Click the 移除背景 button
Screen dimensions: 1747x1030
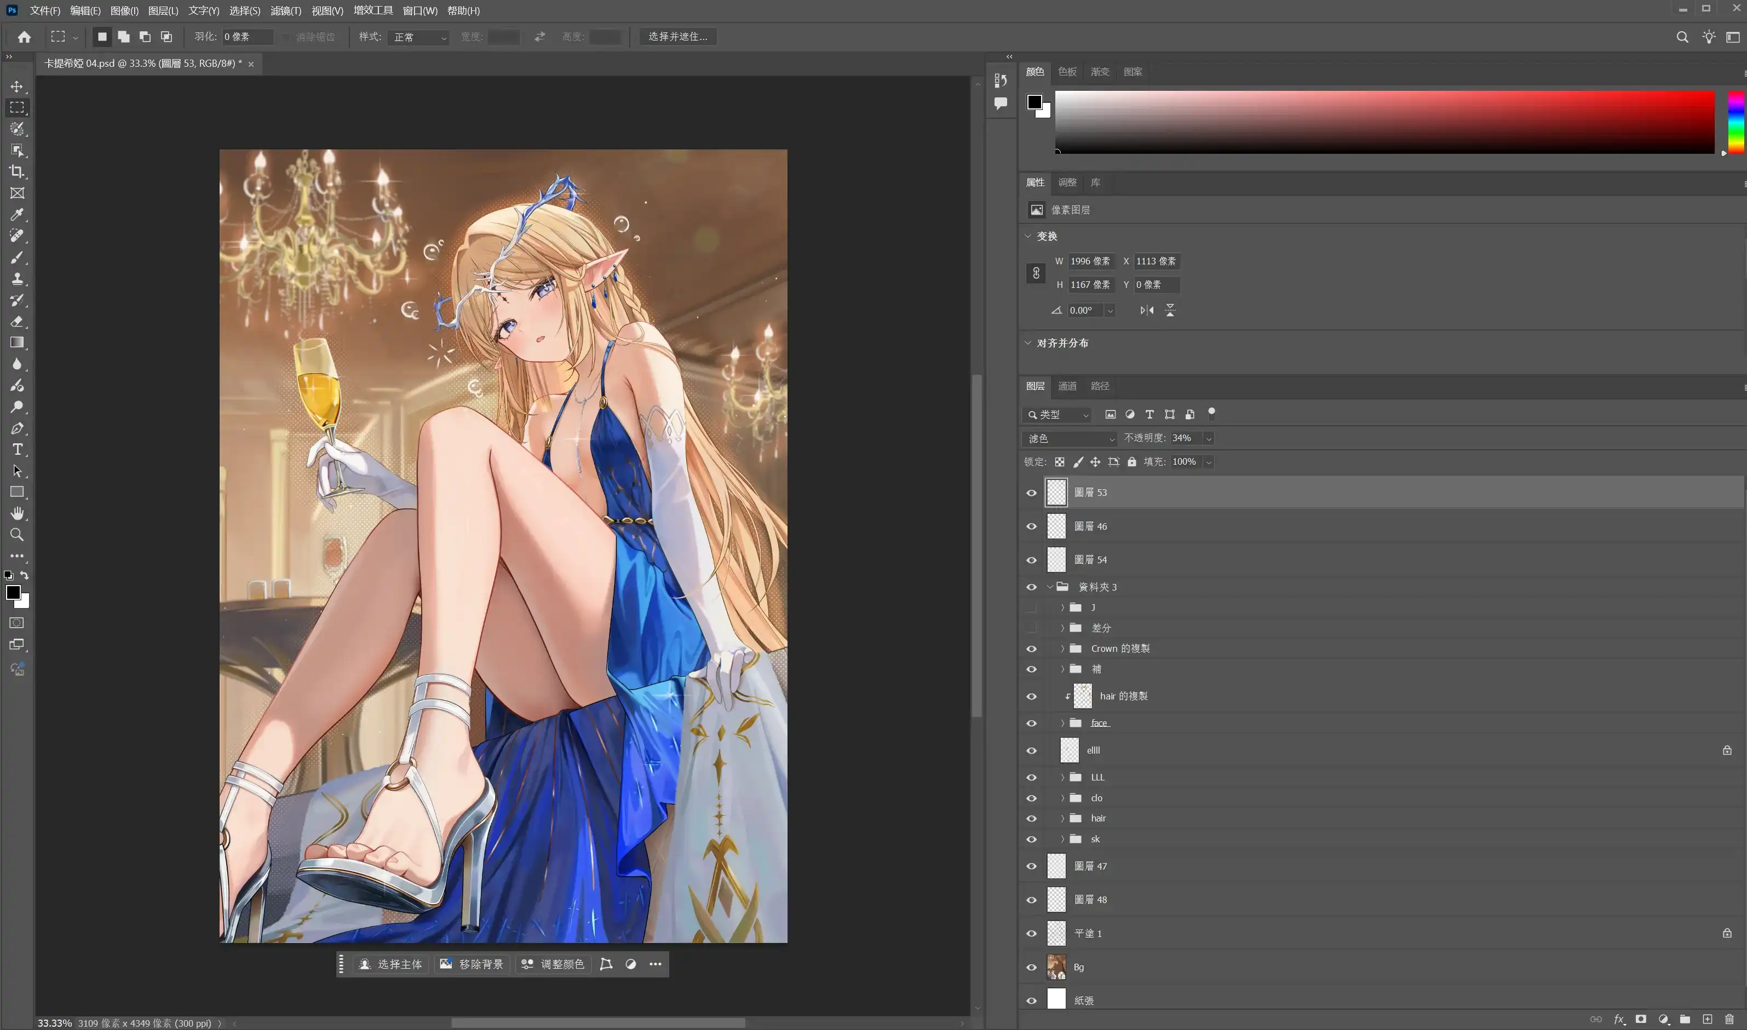pos(472,964)
